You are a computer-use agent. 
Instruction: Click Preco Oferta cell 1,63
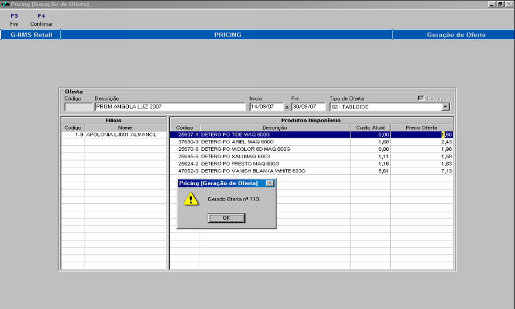422,163
